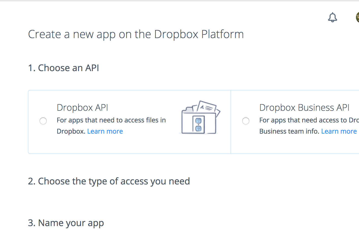
Task: Open Learn more link for Dropbox API
Action: click(105, 131)
